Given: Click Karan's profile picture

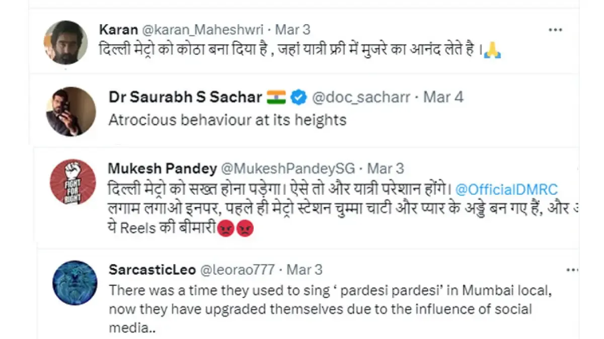Looking at the screenshot, I should pyautogui.click(x=66, y=43).
